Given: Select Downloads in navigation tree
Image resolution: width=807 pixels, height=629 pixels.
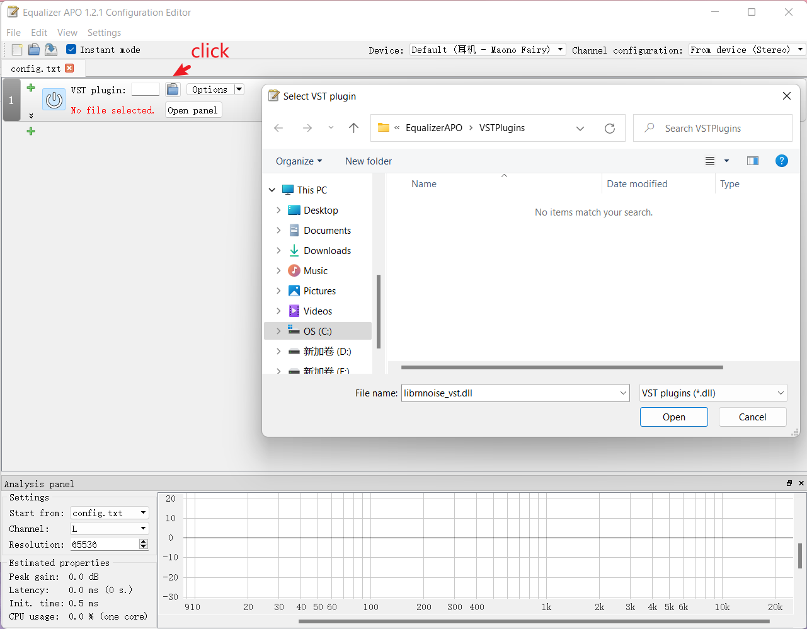Looking at the screenshot, I should 327,251.
